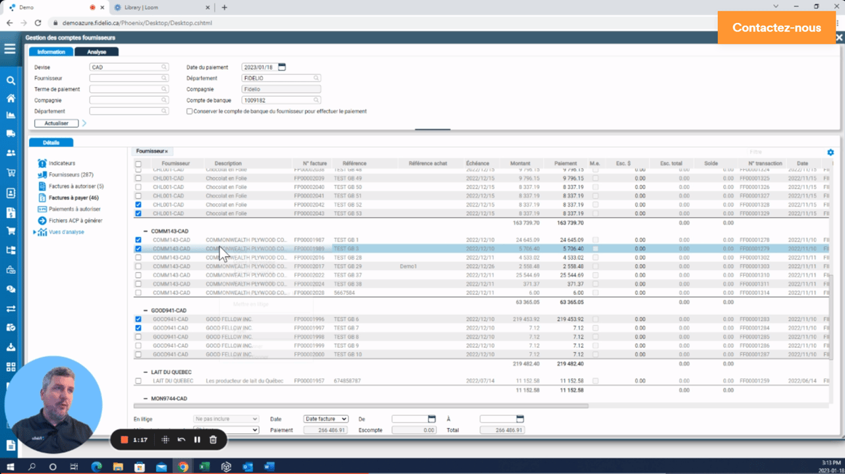Click the search magnifier icon in sidebar
The width and height of the screenshot is (845, 474).
[11, 80]
